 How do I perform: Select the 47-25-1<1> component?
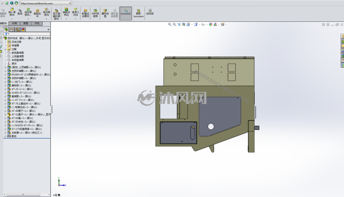point(22,89)
